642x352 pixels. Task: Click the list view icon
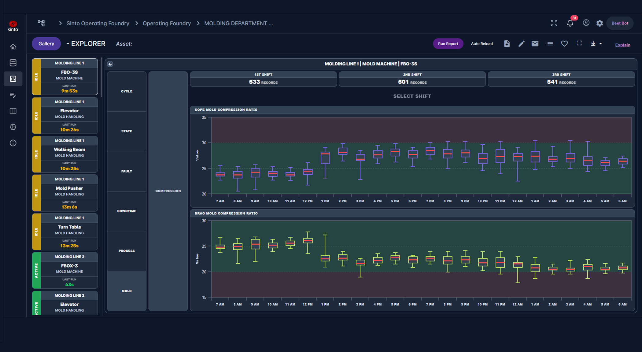point(550,44)
